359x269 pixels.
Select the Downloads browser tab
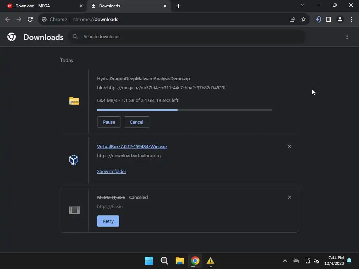[x=128, y=6]
